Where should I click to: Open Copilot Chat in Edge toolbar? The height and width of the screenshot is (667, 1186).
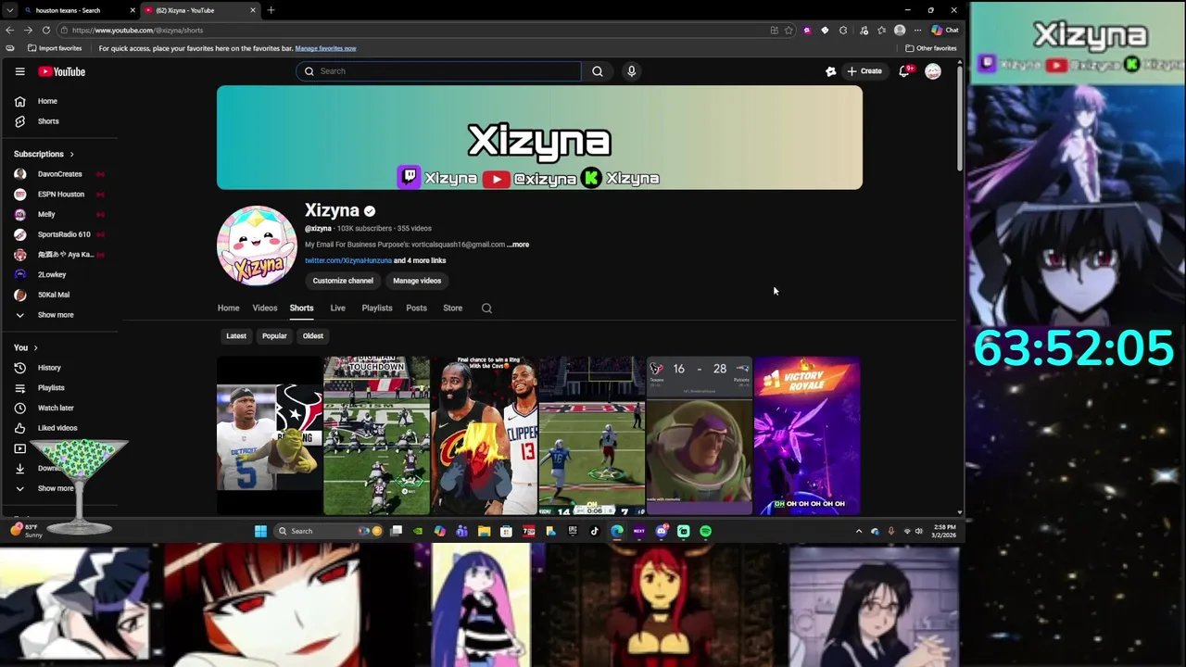945,30
